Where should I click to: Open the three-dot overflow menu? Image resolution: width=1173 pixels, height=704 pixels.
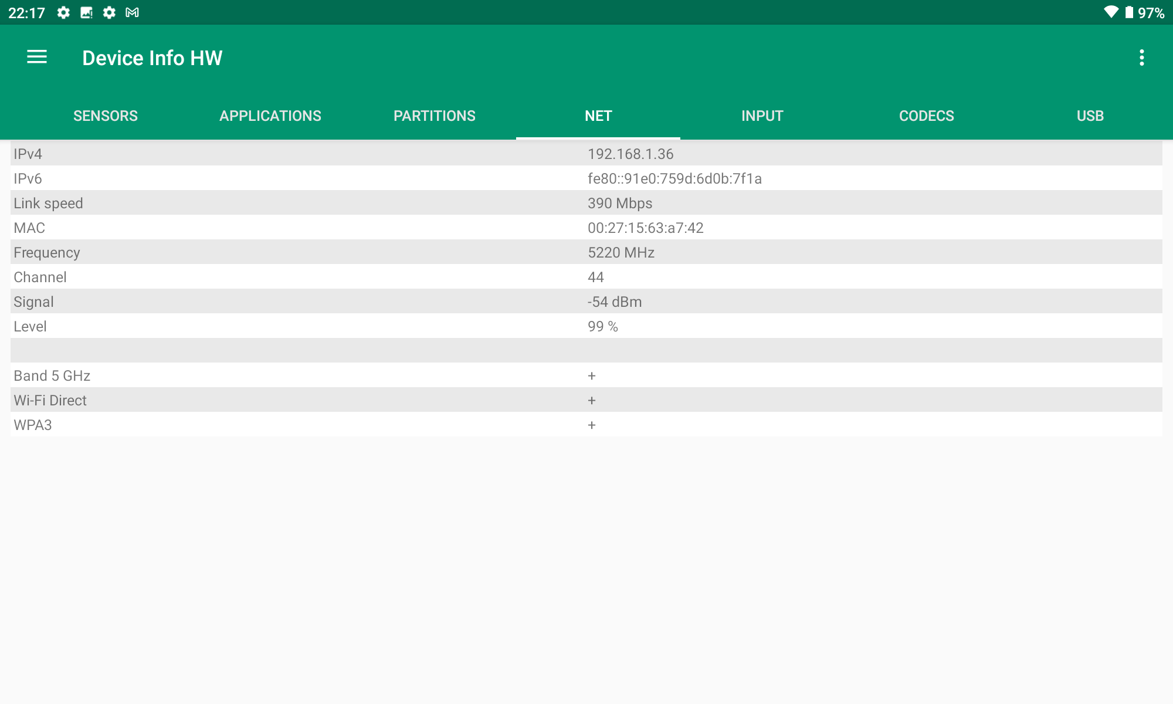(1141, 57)
